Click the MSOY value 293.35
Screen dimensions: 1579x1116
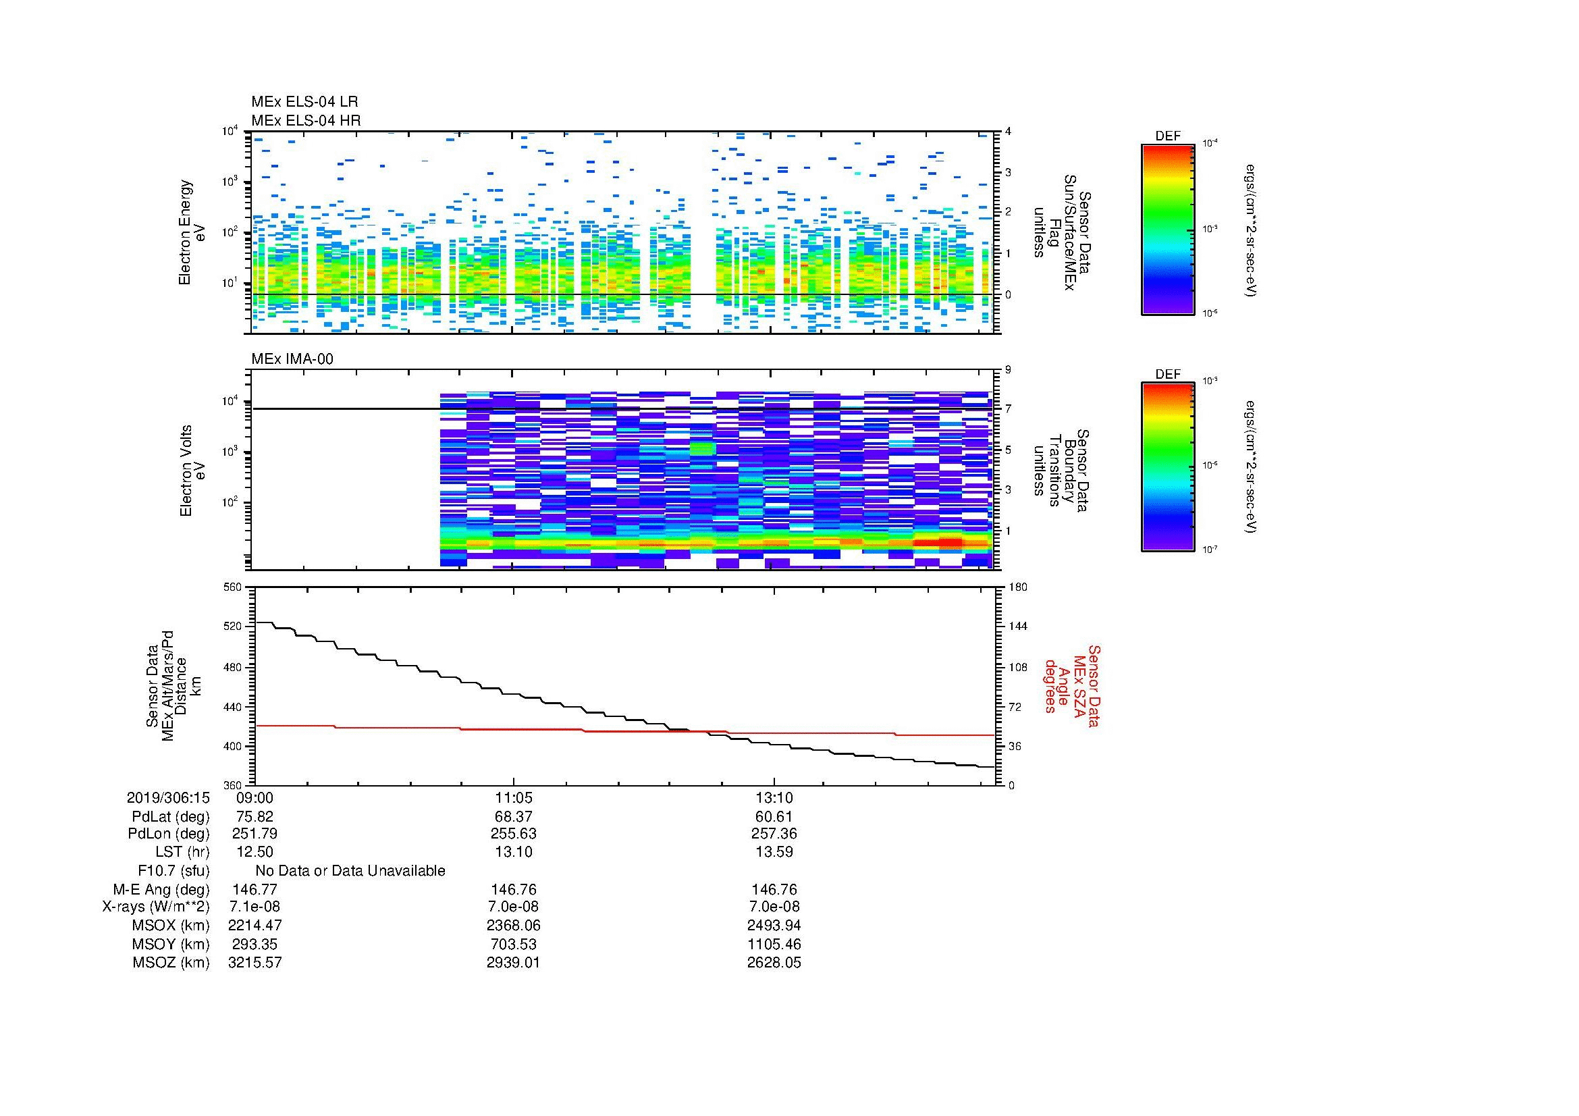tap(255, 944)
